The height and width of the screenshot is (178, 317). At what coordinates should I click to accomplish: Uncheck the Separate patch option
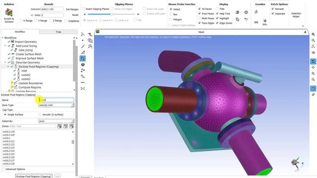(273, 13)
